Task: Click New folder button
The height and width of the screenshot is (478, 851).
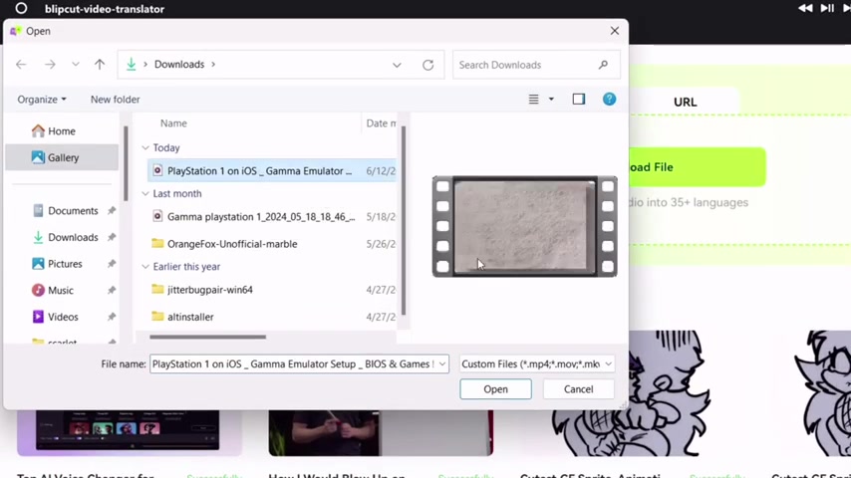Action: [115, 100]
